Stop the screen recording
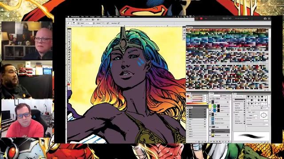 201,19
